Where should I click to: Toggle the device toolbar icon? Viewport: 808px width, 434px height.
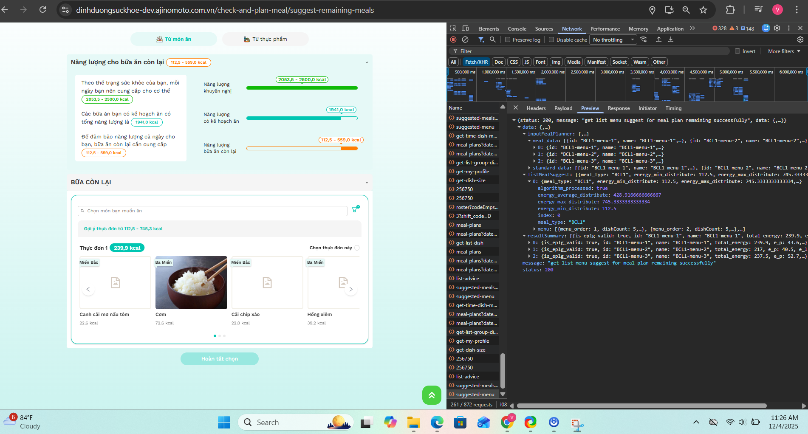click(466, 28)
